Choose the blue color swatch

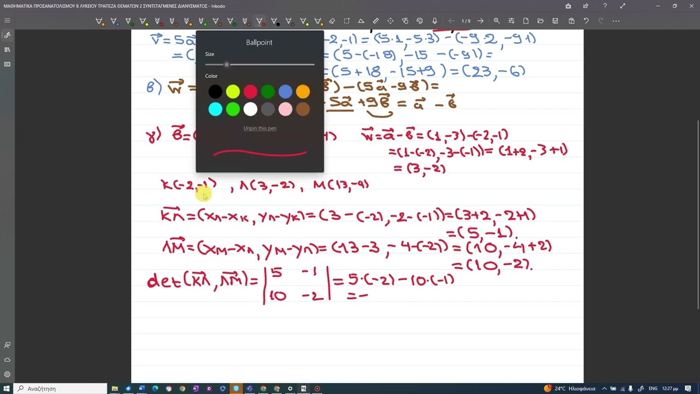click(285, 91)
